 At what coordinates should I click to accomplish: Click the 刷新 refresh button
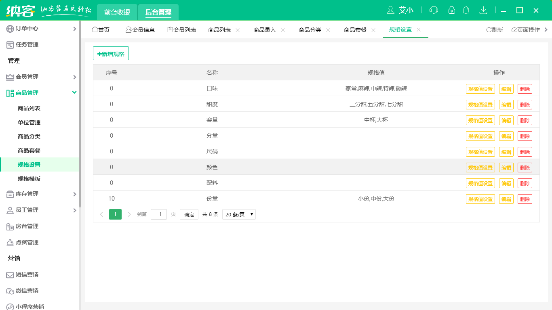pyautogui.click(x=495, y=30)
